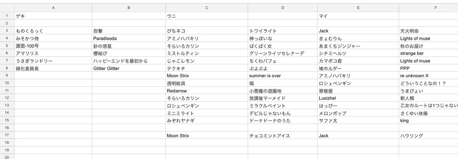The height and width of the screenshot is (159, 458).
Task: Select column D header
Action: pyautogui.click(x=282, y=7)
